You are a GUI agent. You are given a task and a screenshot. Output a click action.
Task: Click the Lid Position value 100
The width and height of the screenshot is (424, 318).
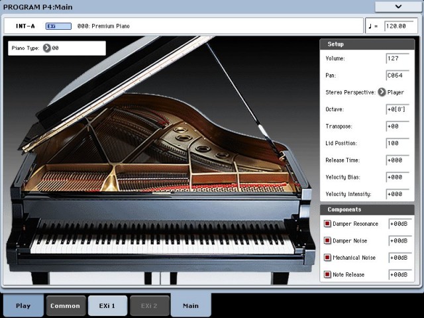[397, 143]
